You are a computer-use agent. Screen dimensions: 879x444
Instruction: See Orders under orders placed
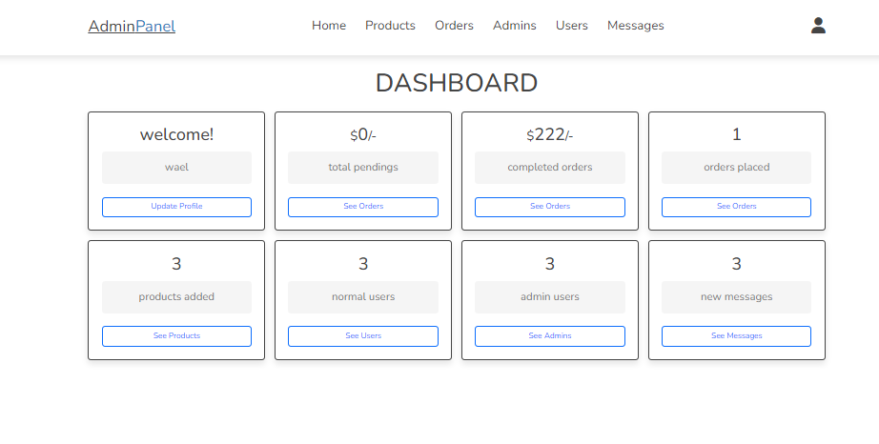tap(737, 207)
